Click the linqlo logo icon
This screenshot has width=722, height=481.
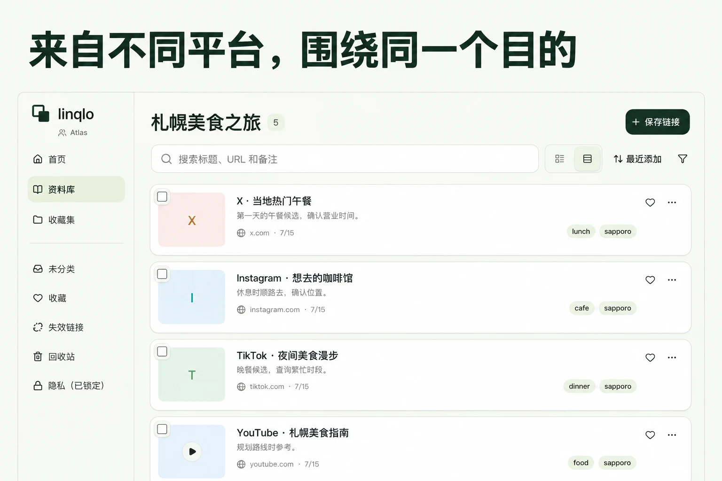[41, 113]
